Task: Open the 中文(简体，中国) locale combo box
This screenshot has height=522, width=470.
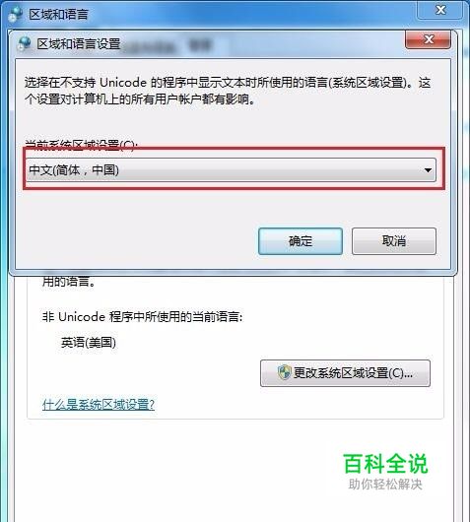Action: pos(231,169)
